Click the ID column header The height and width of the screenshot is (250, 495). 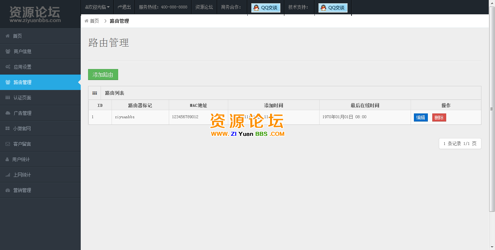point(100,105)
